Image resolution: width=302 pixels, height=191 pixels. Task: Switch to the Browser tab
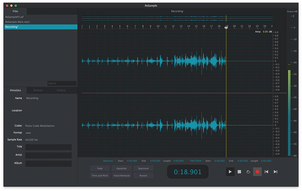point(38,91)
